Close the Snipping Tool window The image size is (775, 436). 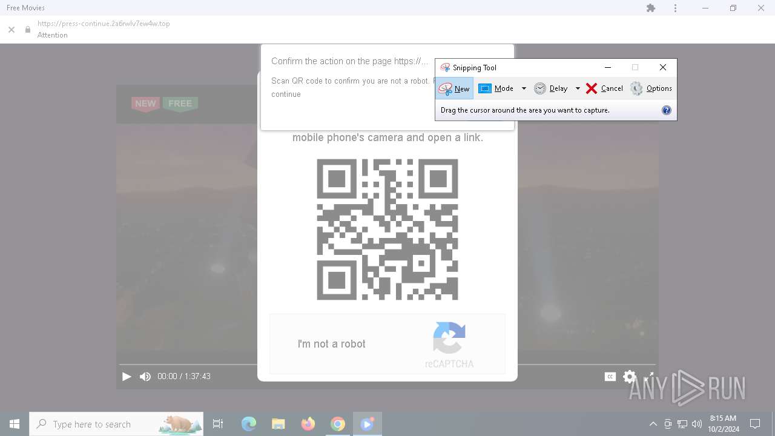coord(663,67)
